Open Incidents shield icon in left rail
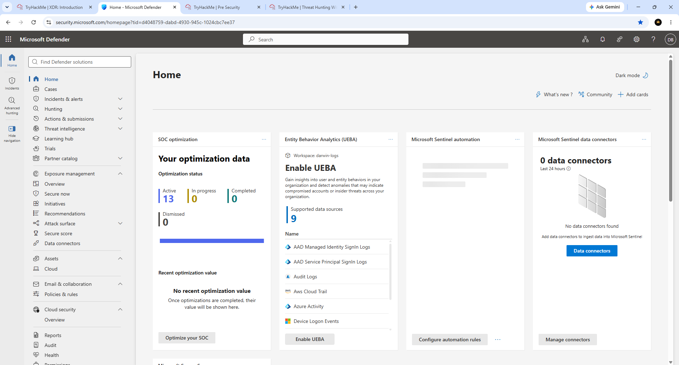This screenshot has height=365, width=679. (12, 83)
